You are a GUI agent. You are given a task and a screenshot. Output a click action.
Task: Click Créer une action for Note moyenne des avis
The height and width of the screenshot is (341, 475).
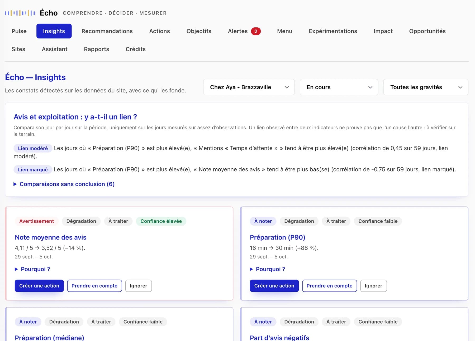tap(39, 286)
